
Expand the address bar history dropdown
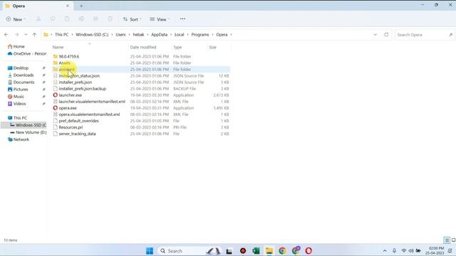pyautogui.click(x=375, y=35)
